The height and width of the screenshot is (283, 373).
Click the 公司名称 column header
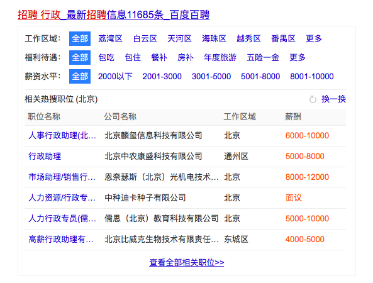pos(120,116)
